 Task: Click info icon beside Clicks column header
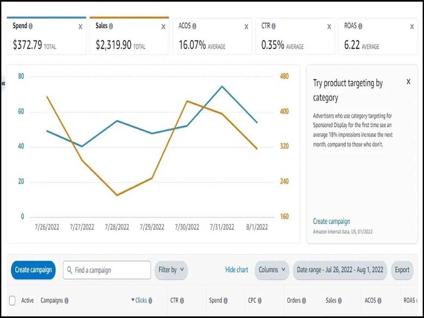[x=151, y=301]
